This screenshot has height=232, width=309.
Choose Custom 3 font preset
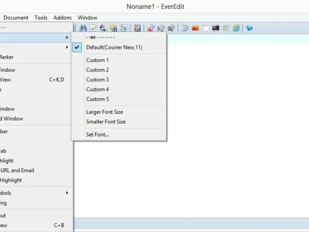click(119, 80)
